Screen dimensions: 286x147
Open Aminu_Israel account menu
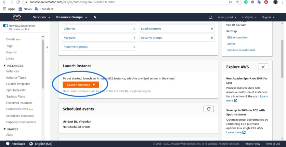coord(227,17)
